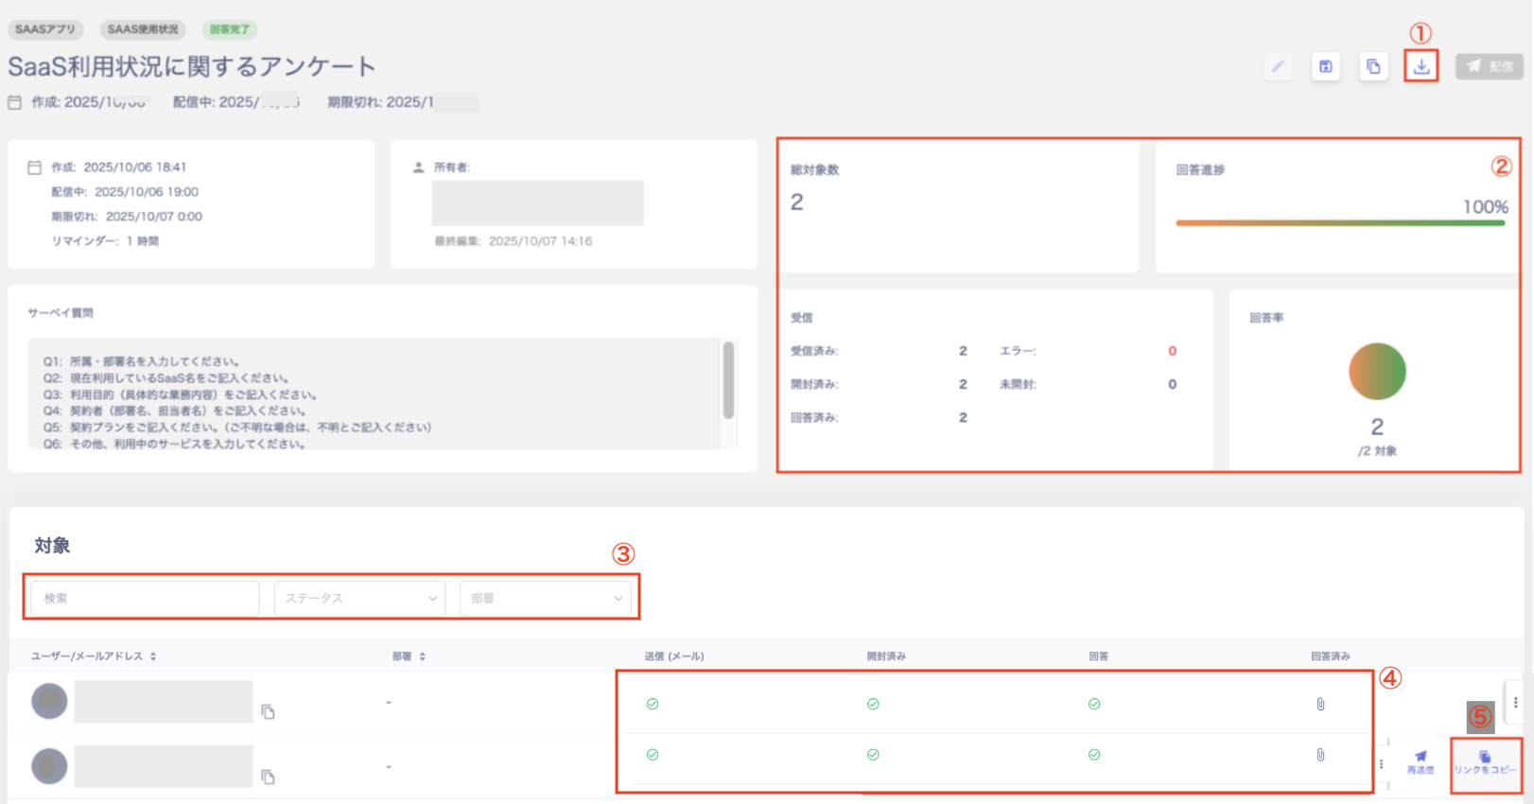Open the ステータス status dropdown
Viewport: 1534px width, 804px height.
(359, 598)
